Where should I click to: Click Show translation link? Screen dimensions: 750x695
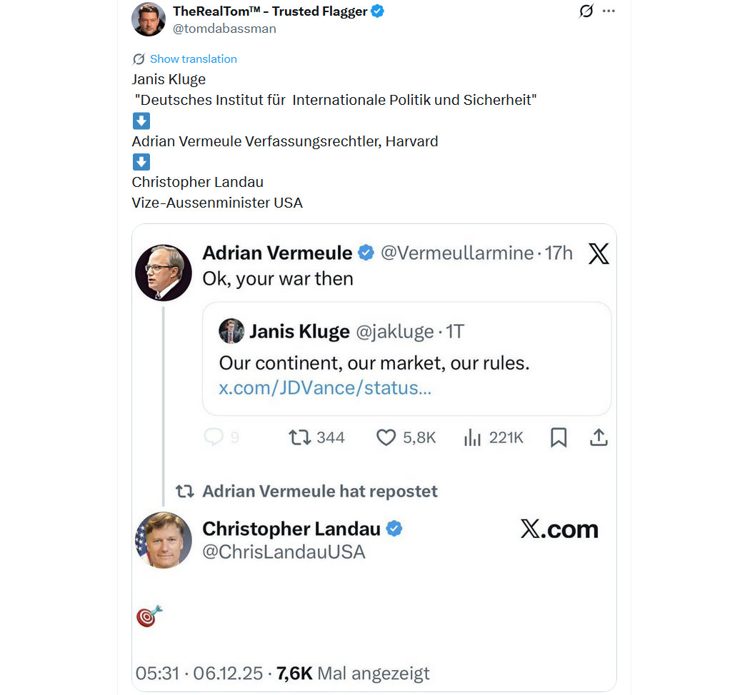point(193,59)
